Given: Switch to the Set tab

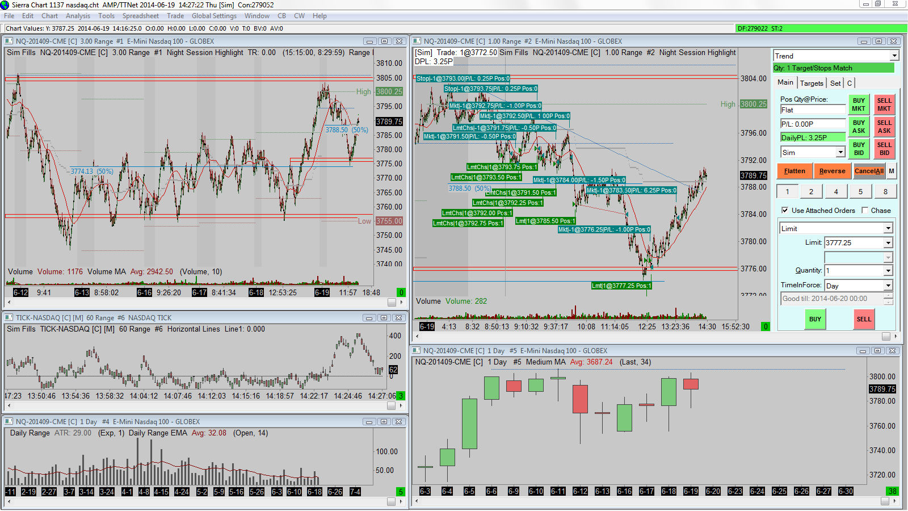Looking at the screenshot, I should [835, 83].
